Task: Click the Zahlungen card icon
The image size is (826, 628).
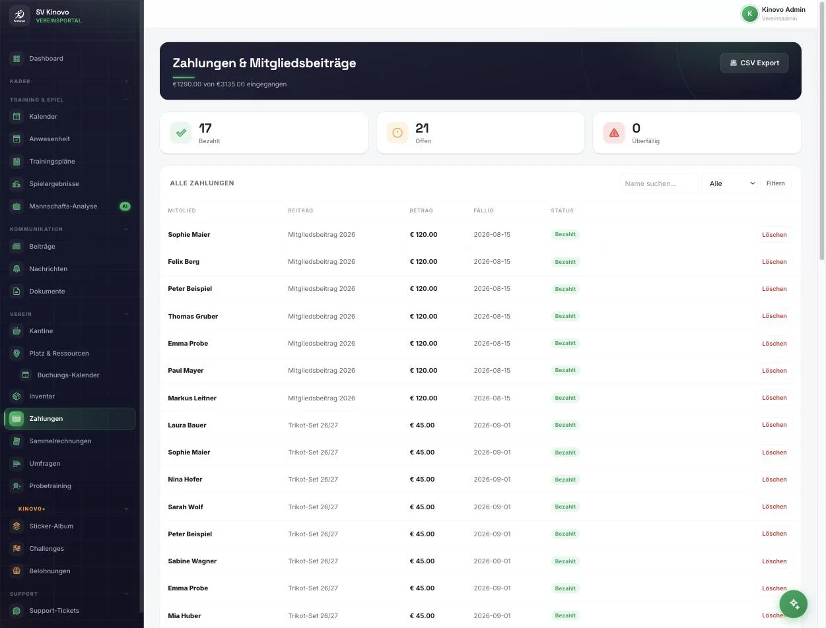Action: [x=17, y=419]
